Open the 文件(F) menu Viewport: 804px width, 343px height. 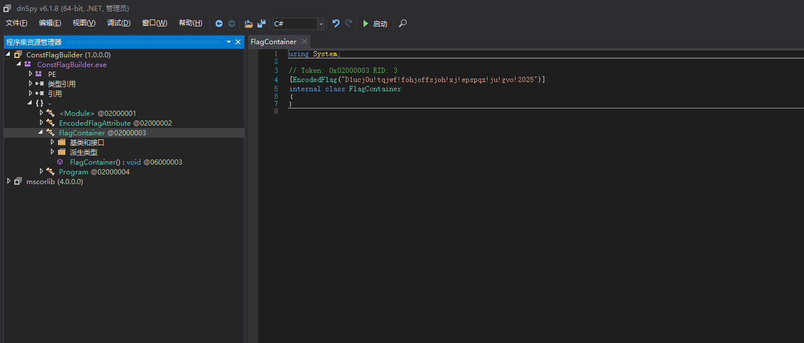[x=17, y=23]
